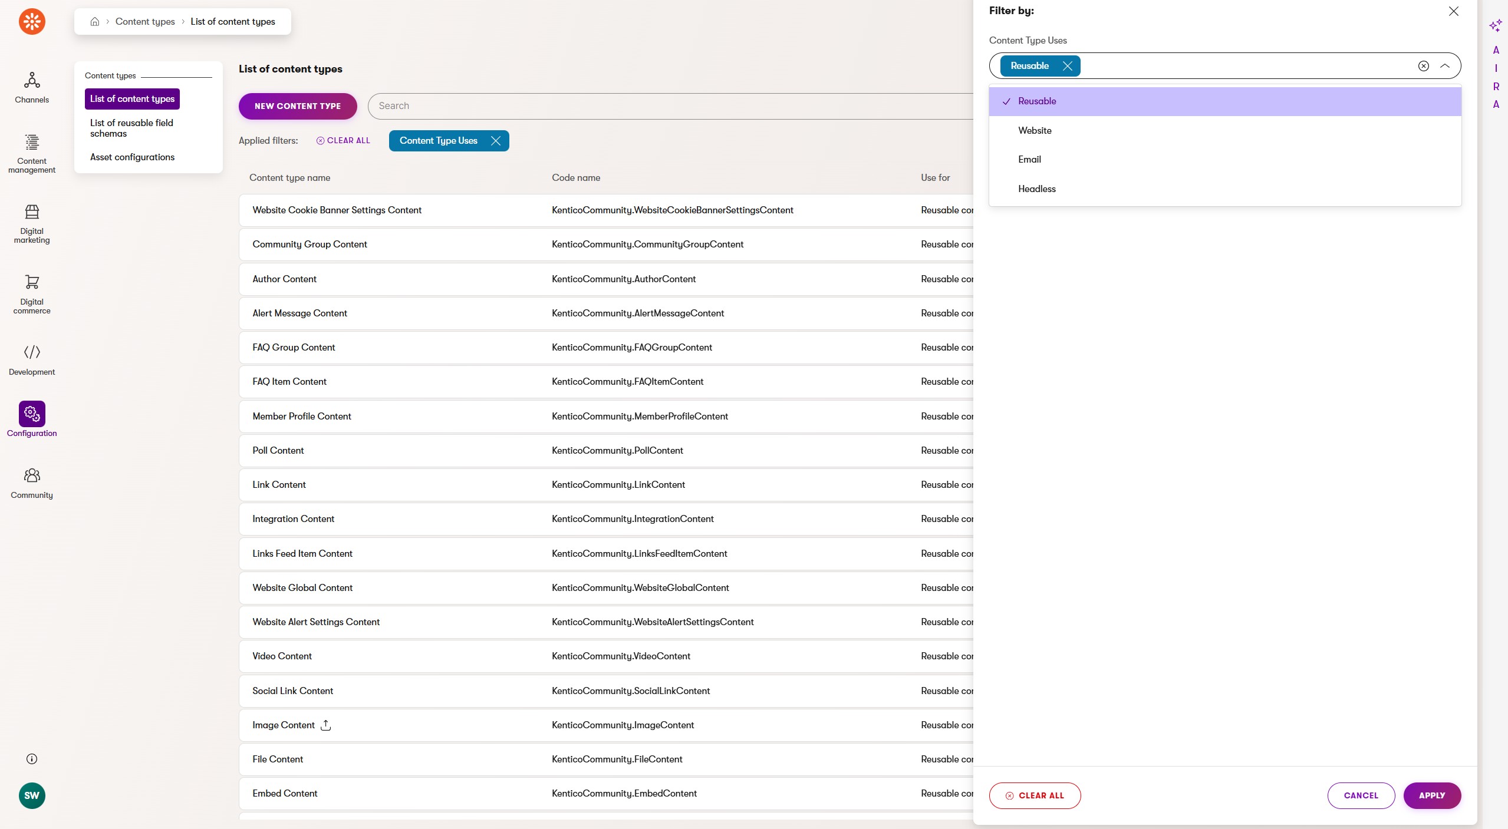Image resolution: width=1508 pixels, height=829 pixels.
Task: Open the Content Type Uses multiselect field
Action: click(1238, 65)
